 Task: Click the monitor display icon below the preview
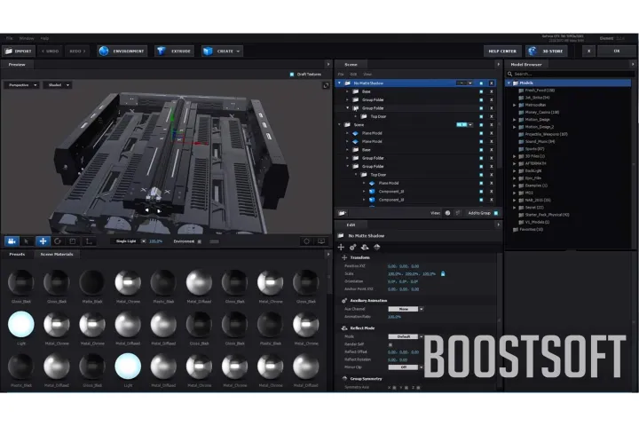(321, 241)
